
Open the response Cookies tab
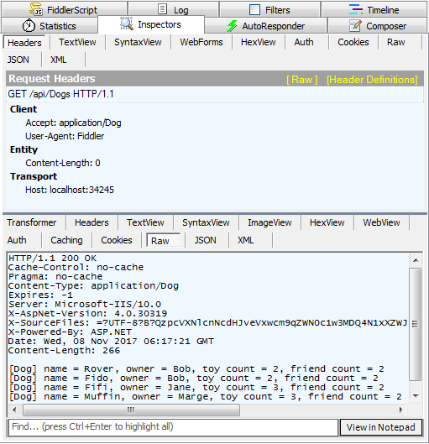tap(117, 240)
